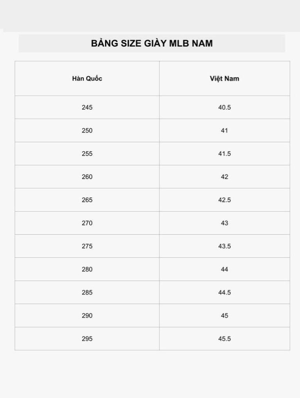Viewport: 300px width, 398px height.
Task: Click the Korean size 245 cell
Action: click(87, 107)
